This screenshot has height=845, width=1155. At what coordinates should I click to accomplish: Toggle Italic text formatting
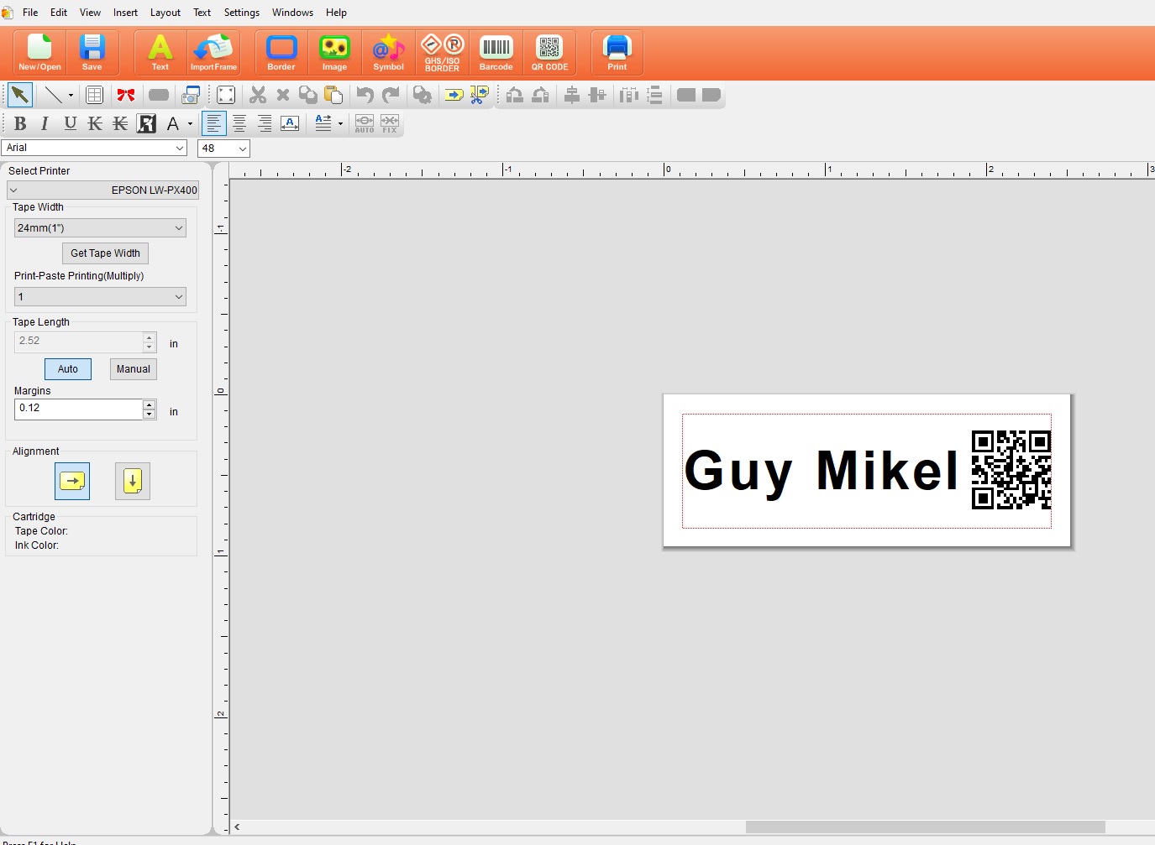pos(45,124)
